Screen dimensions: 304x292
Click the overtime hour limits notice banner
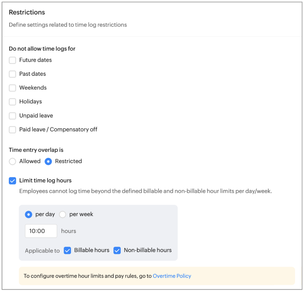87,276
